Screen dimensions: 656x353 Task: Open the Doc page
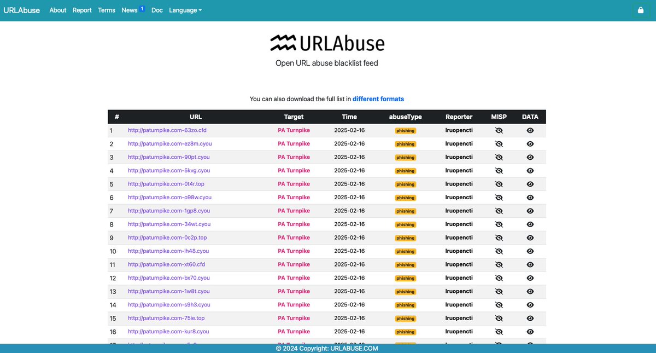[157, 10]
